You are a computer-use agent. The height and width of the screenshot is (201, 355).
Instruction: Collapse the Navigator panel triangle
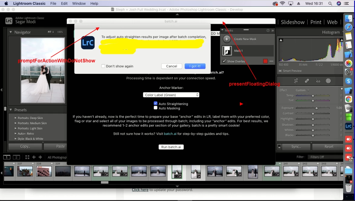point(11,32)
